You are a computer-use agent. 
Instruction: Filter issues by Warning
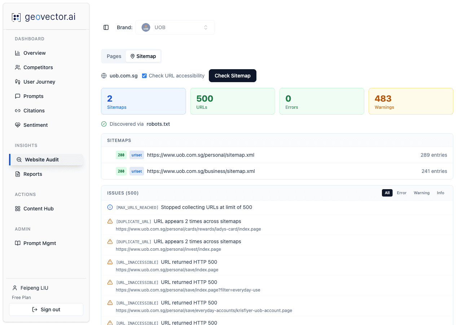coord(421,193)
